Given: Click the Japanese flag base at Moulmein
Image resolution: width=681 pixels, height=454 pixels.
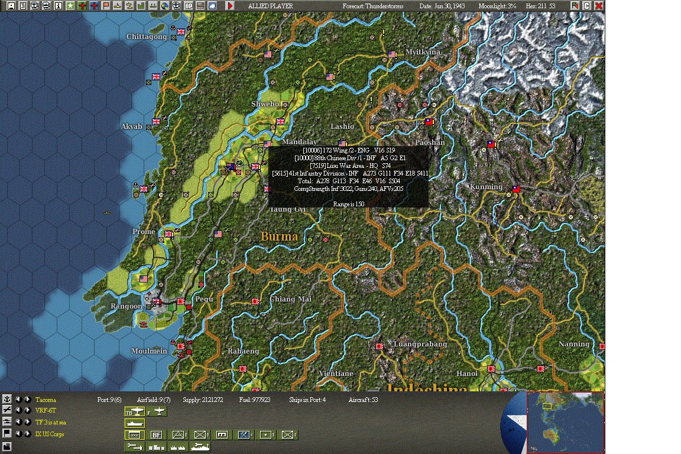Looking at the screenshot, I should pos(181,346).
